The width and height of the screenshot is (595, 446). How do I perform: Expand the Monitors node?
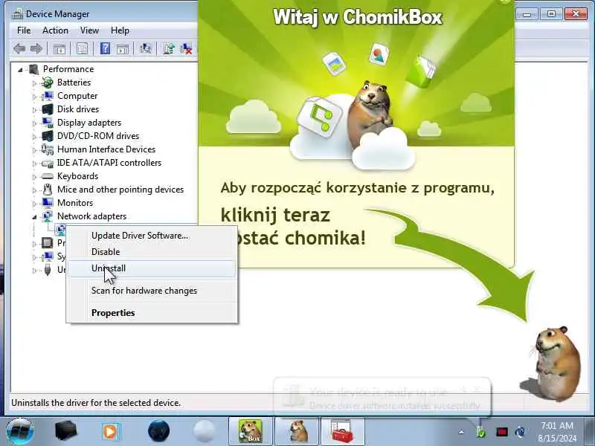pos(34,203)
